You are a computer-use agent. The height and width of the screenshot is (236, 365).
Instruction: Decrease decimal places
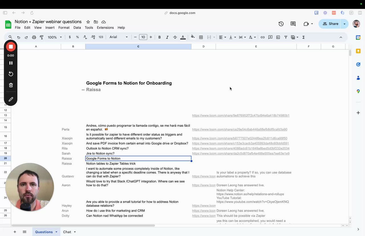coord(85,37)
